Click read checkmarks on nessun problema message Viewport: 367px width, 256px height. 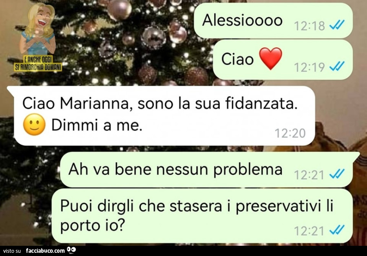(x=337, y=174)
